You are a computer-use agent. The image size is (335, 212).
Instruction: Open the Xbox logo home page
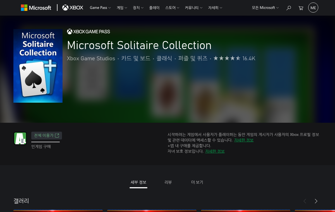73,8
